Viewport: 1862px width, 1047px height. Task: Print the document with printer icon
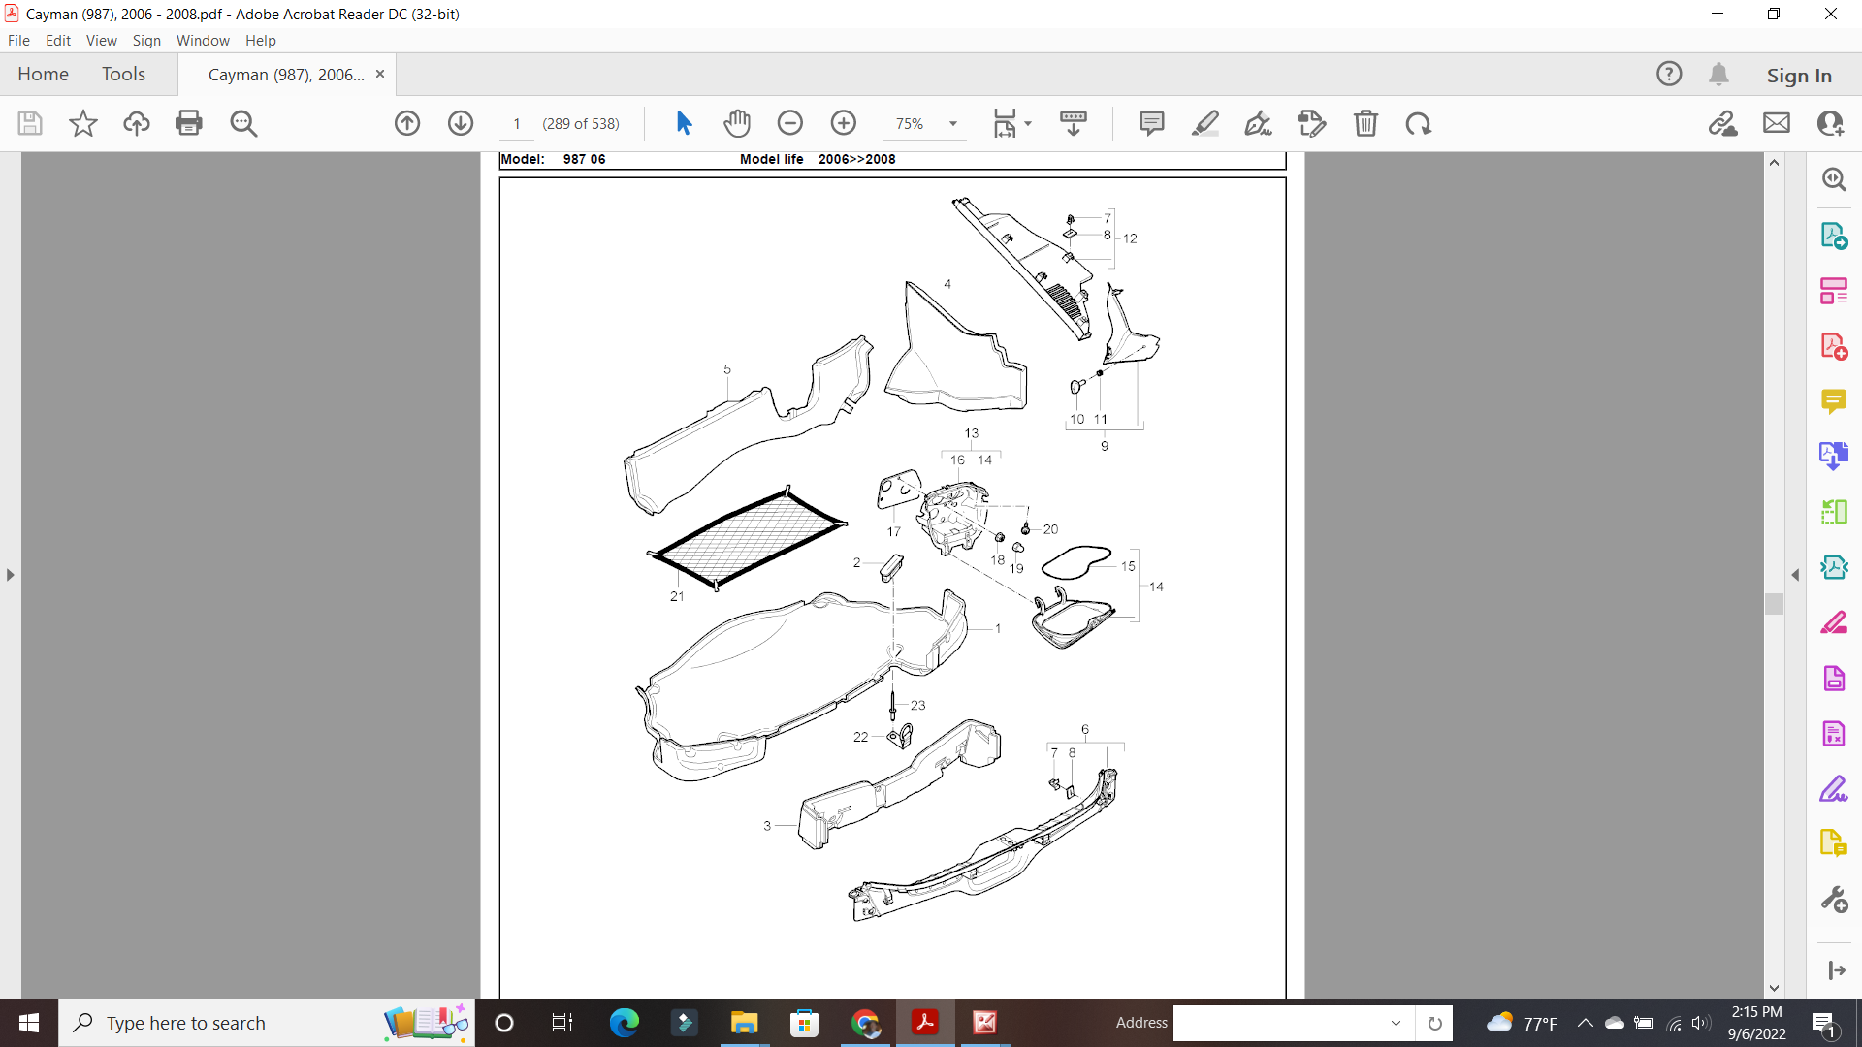(189, 123)
